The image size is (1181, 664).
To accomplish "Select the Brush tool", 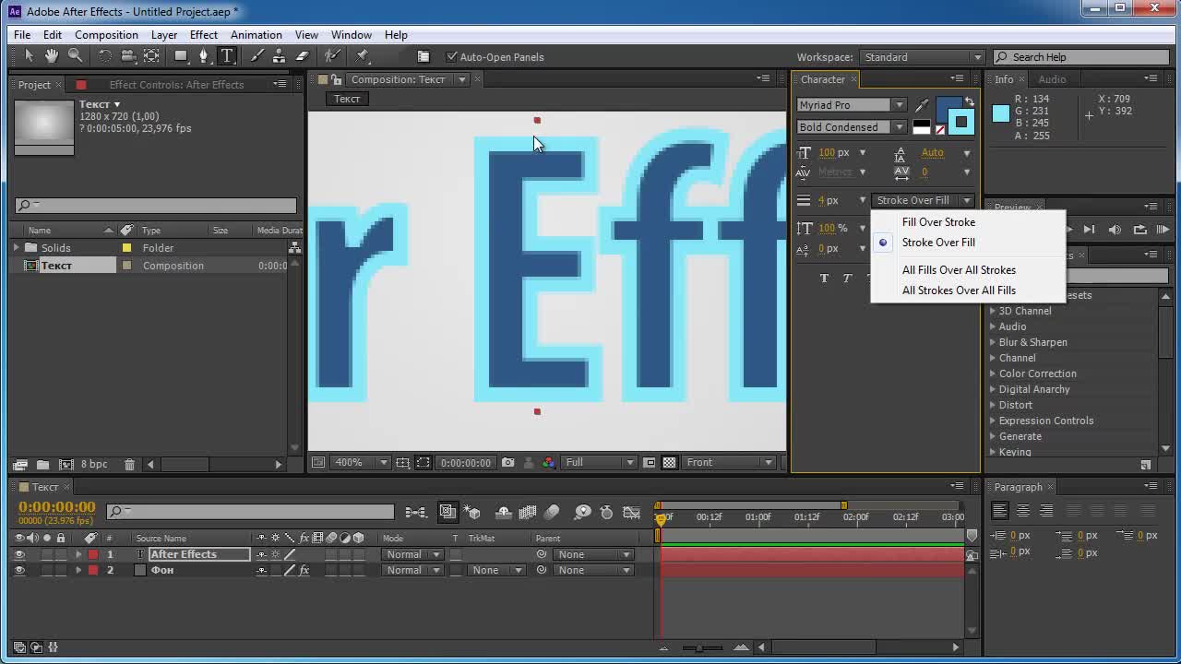I will (256, 56).
